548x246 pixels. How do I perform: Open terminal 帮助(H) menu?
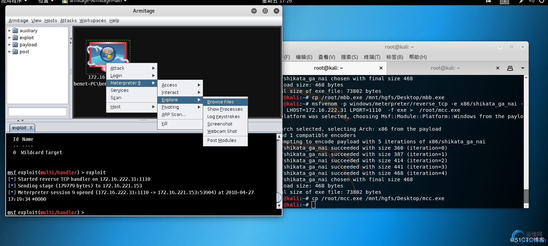point(418,57)
